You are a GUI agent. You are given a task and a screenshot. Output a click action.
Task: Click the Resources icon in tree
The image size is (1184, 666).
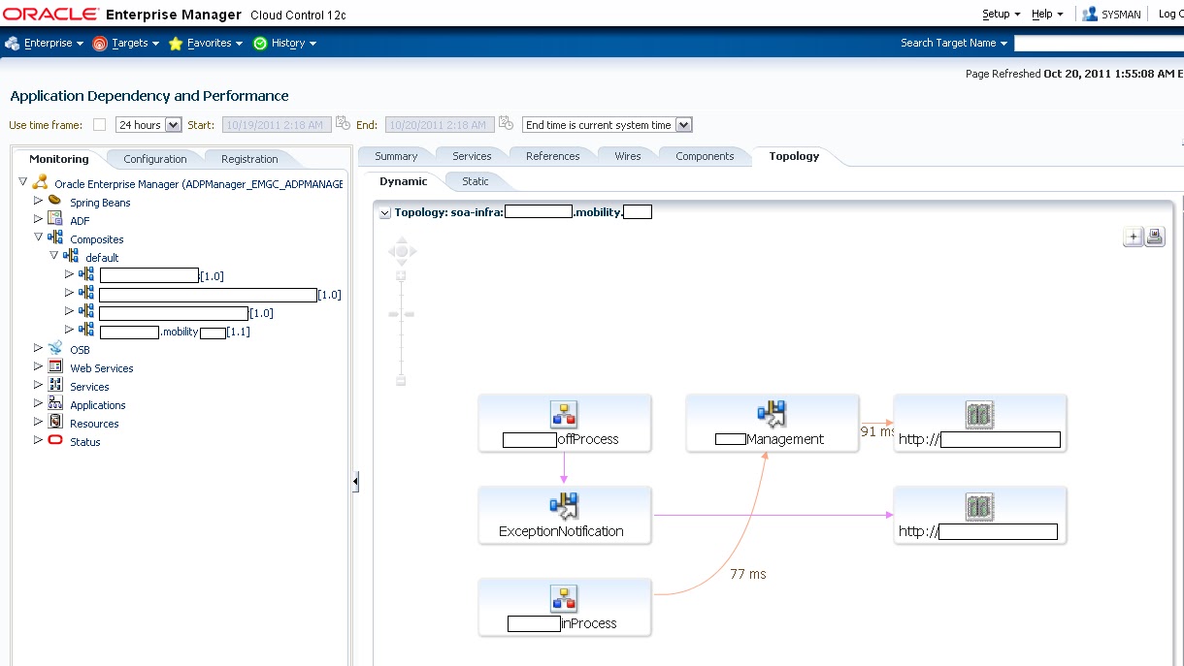(x=55, y=422)
